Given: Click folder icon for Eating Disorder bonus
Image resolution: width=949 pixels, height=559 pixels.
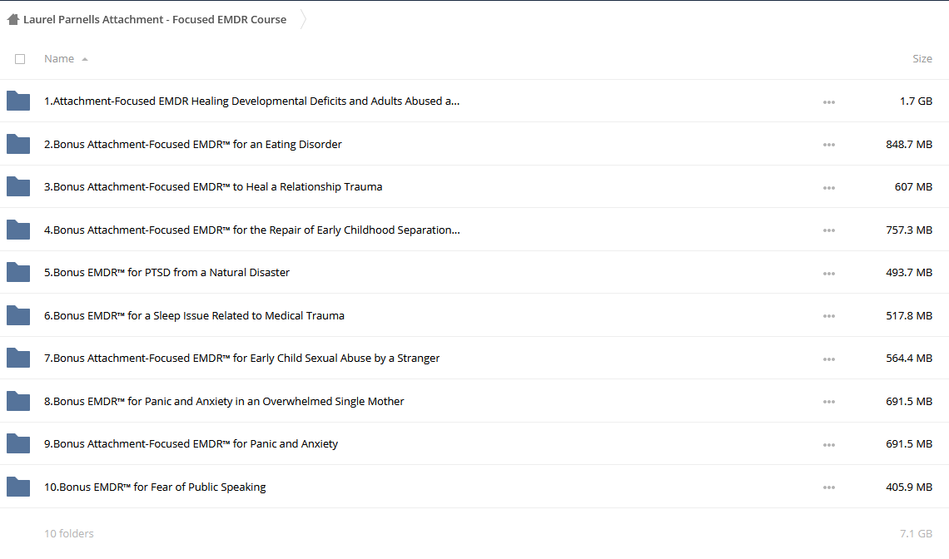Looking at the screenshot, I should [18, 144].
